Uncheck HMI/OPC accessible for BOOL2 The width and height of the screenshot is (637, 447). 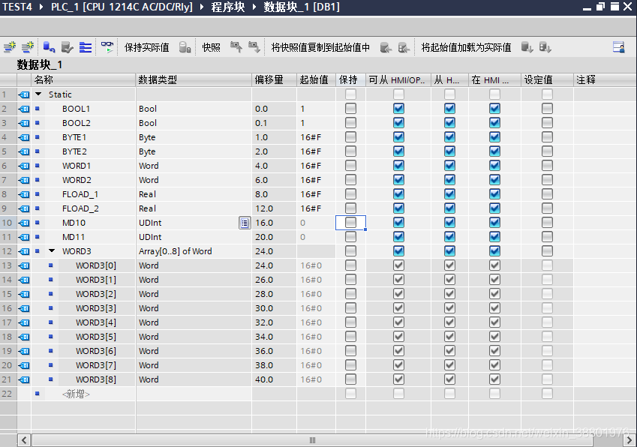click(398, 122)
